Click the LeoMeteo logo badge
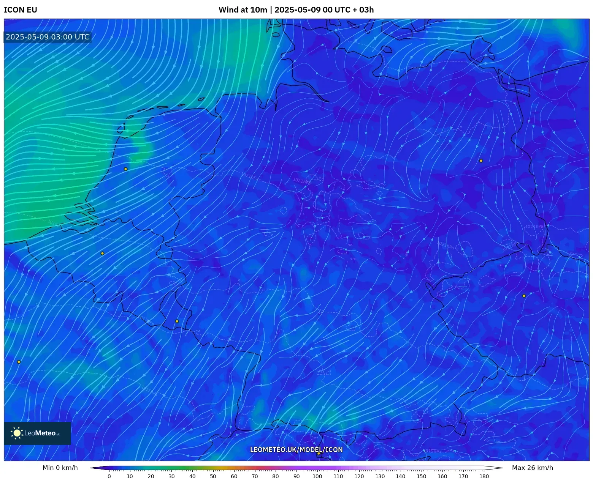 37,433
